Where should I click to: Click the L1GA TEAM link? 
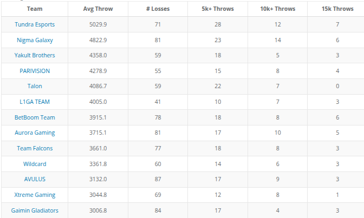[35, 102]
